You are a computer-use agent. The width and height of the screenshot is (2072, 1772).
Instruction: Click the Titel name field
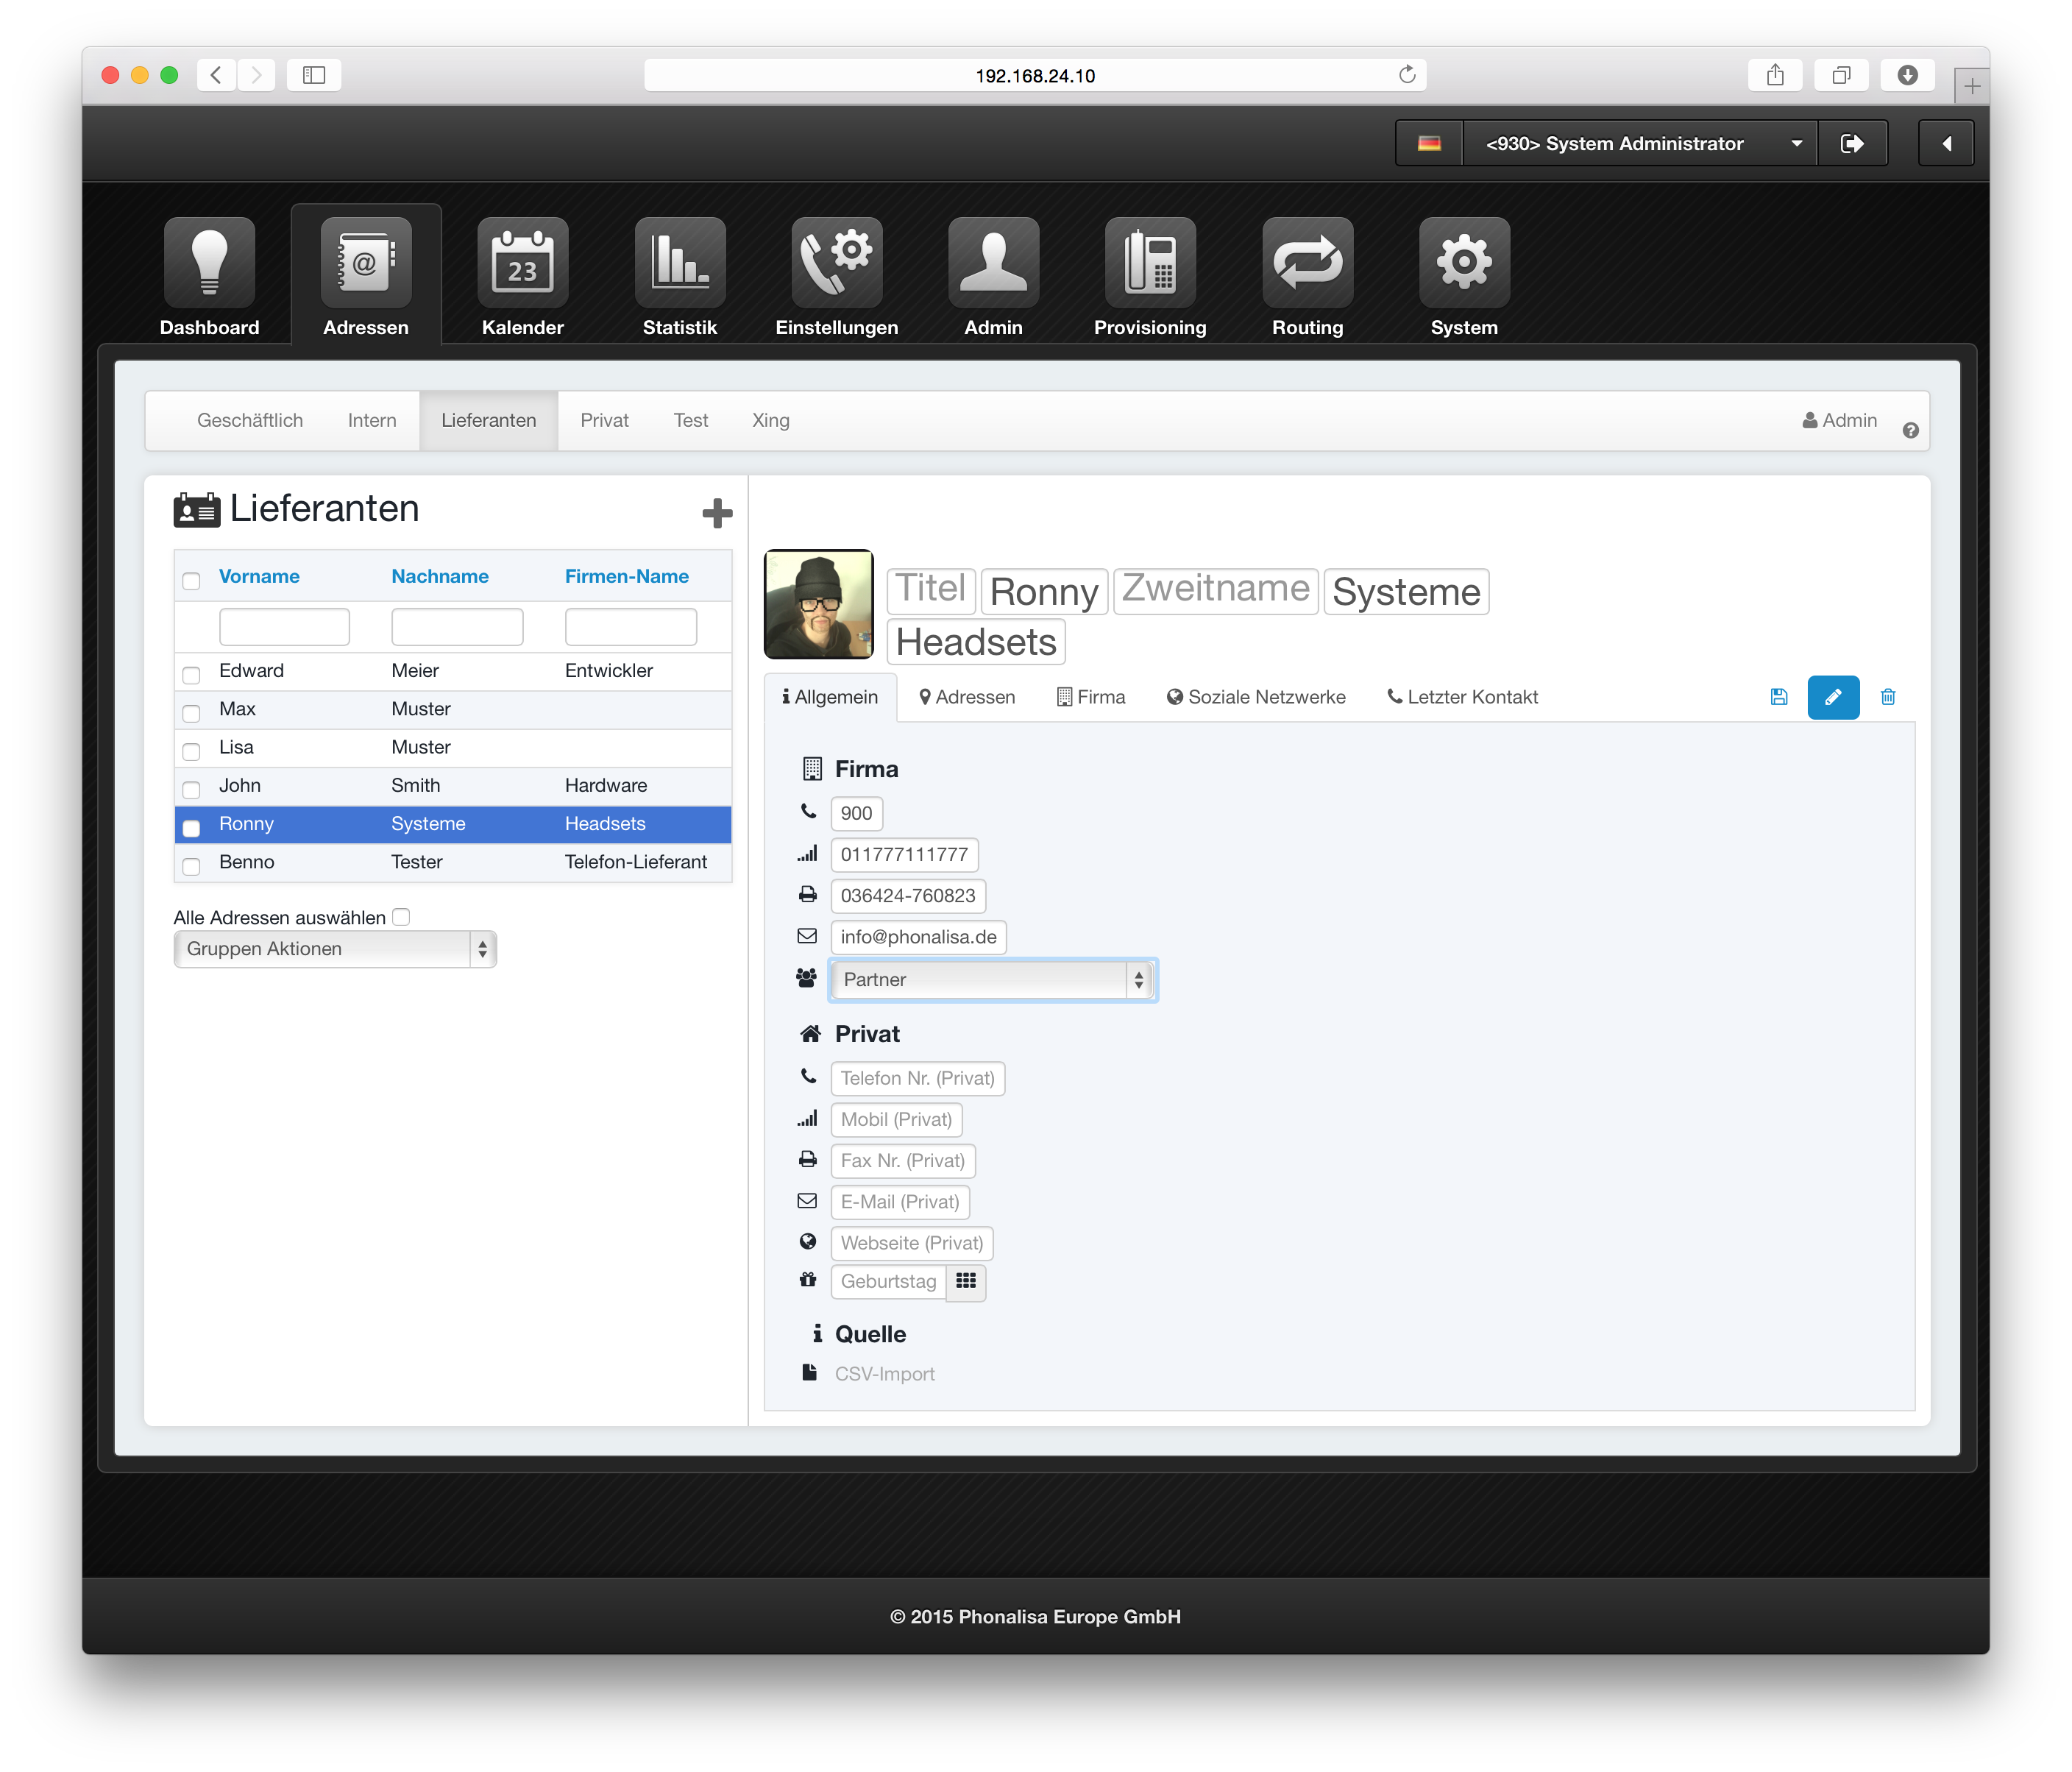(x=931, y=590)
